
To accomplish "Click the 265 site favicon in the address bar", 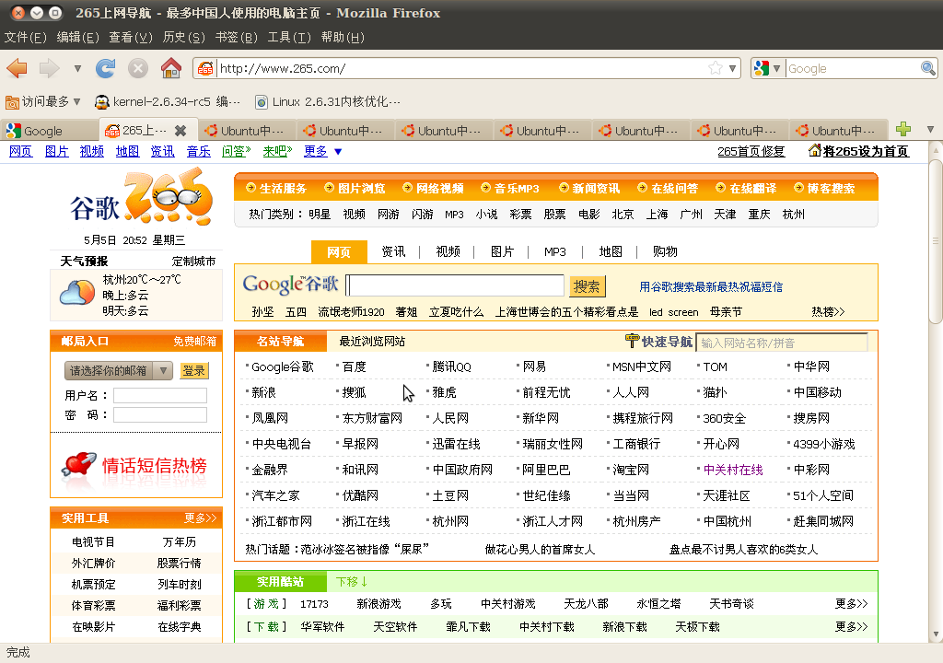I will (205, 68).
